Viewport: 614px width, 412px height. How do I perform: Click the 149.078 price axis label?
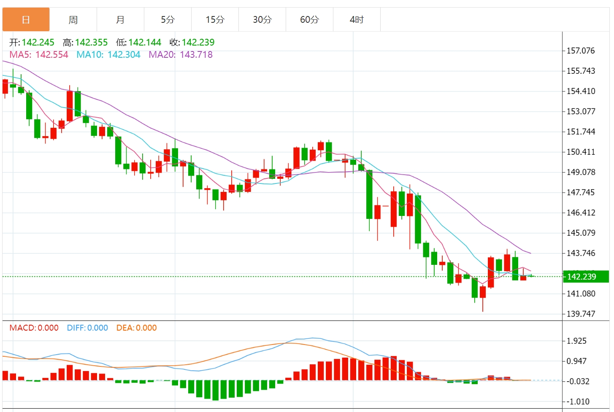581,172
